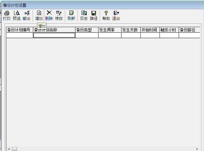Open 预览 (Preview) from the toolbar
Image resolution: width=204 pixels, height=151 pixels.
(17, 15)
